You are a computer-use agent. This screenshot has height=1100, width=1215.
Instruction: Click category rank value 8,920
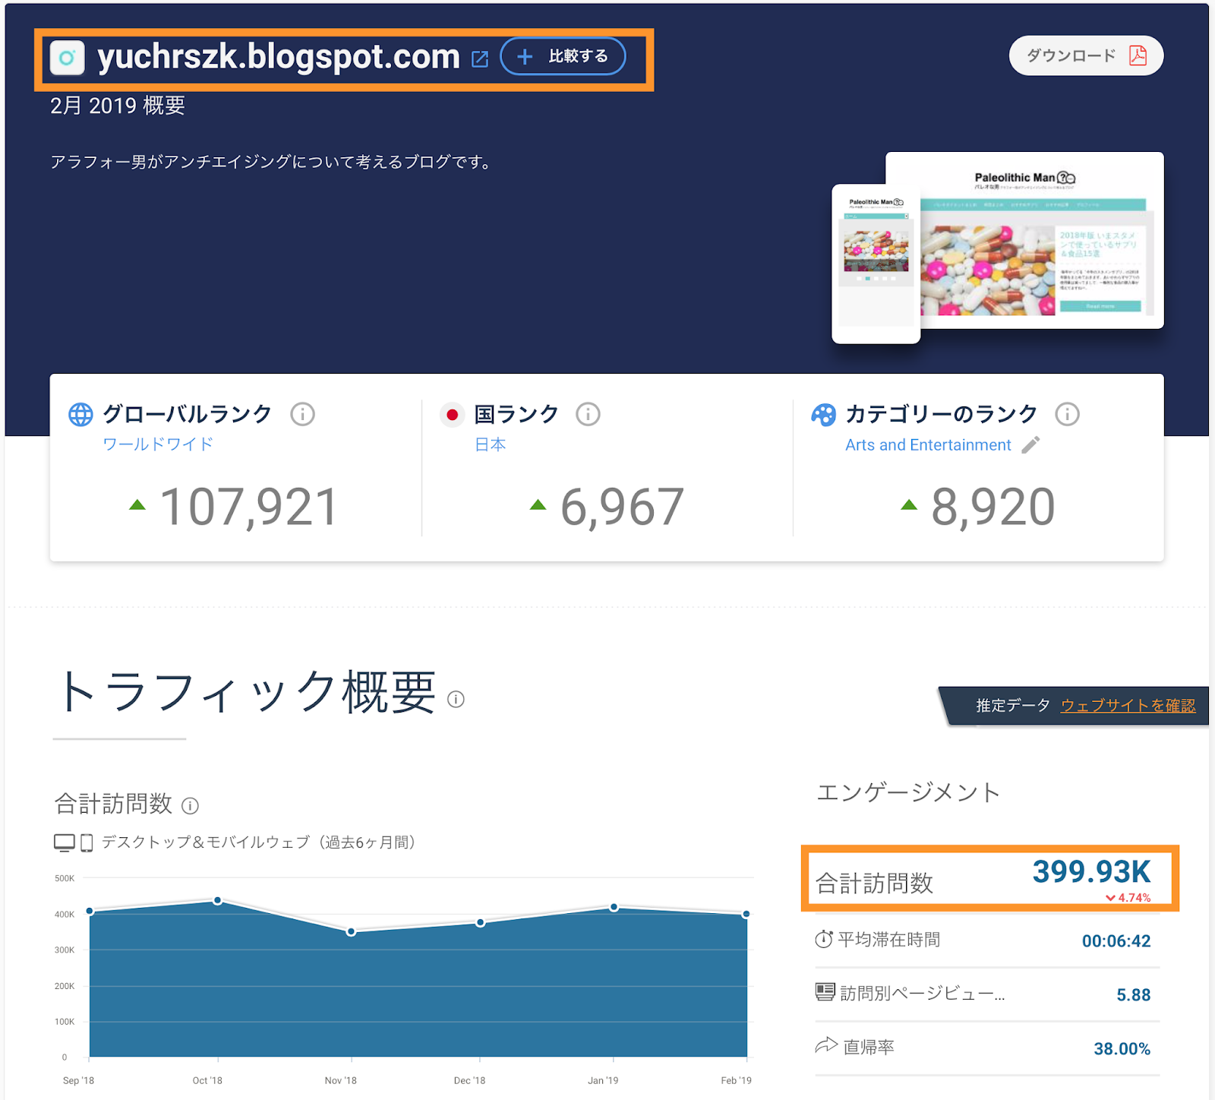tap(993, 507)
